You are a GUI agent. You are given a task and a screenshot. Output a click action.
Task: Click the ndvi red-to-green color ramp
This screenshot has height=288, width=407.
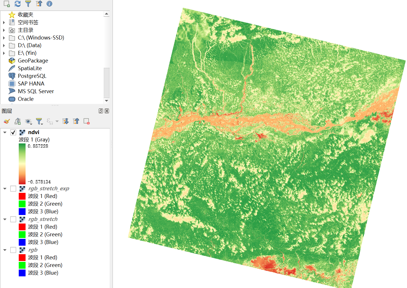point(22,164)
